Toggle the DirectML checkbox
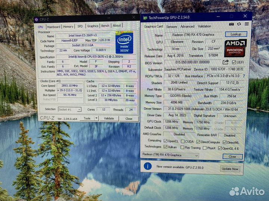 click(x=225, y=142)
